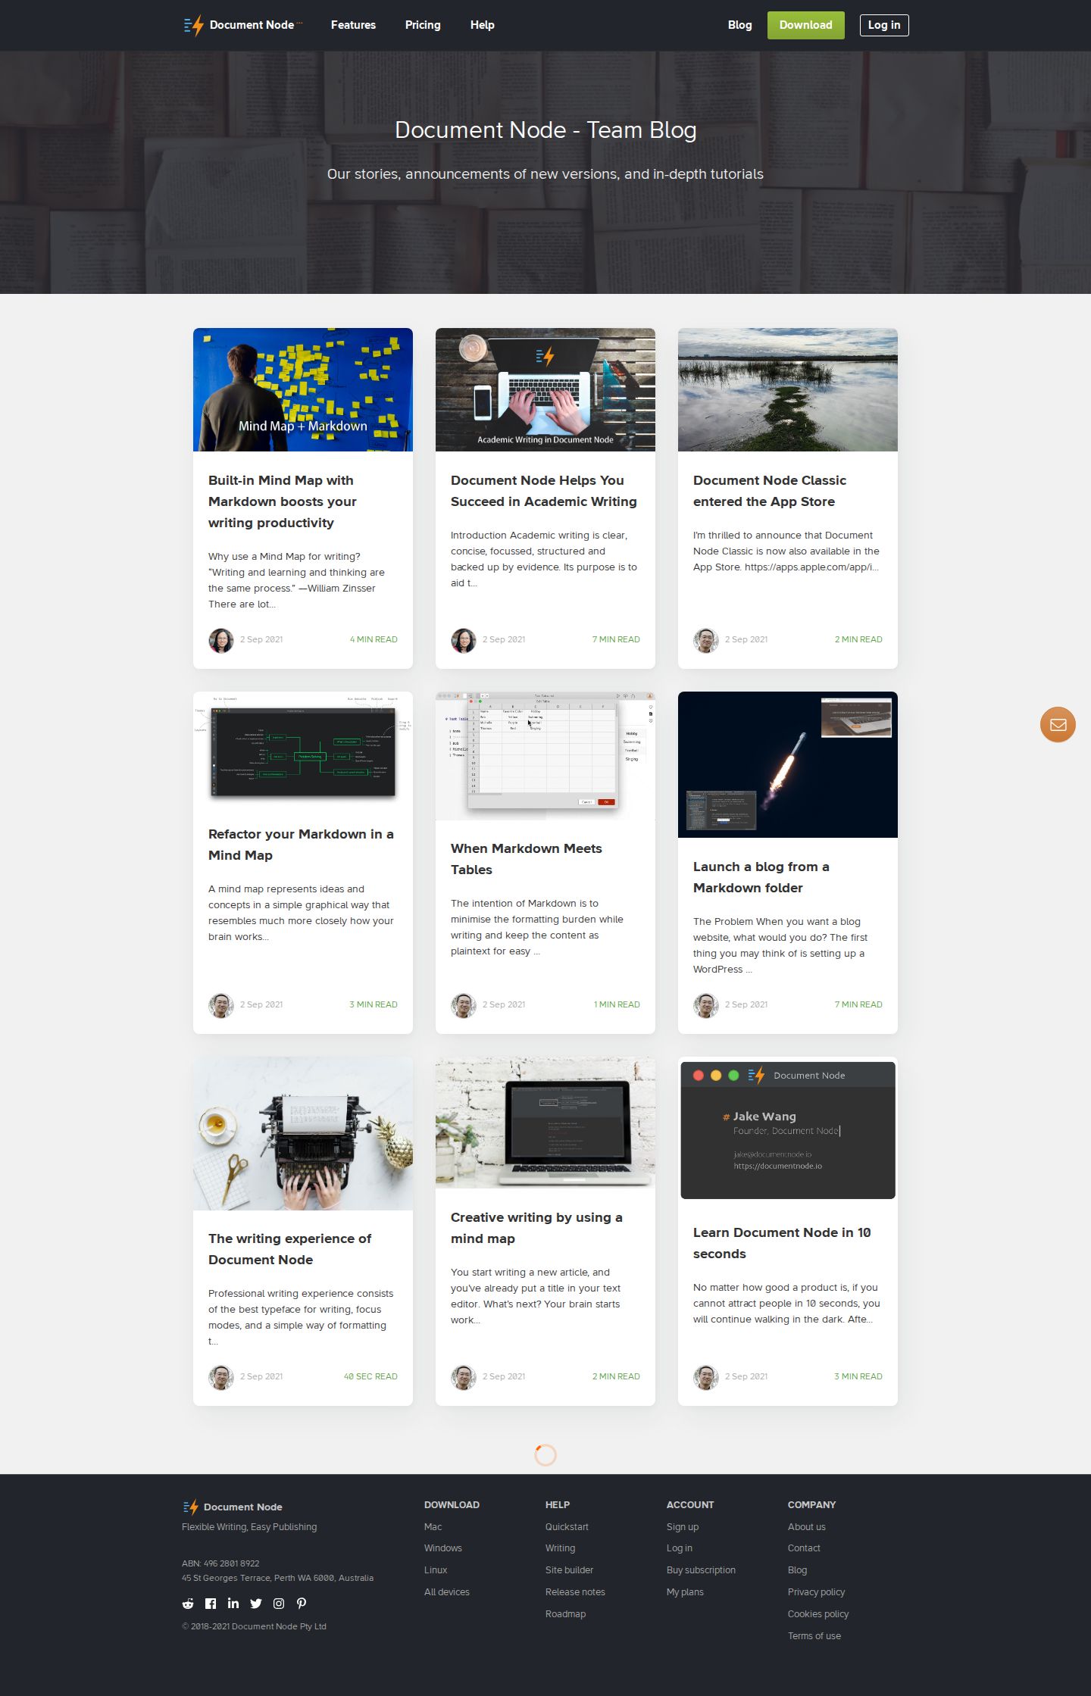The image size is (1091, 1696).
Task: Open the rocket launch blog thumbnail
Action: [x=788, y=764]
